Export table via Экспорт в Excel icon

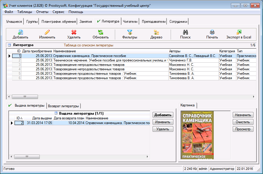[239, 32]
